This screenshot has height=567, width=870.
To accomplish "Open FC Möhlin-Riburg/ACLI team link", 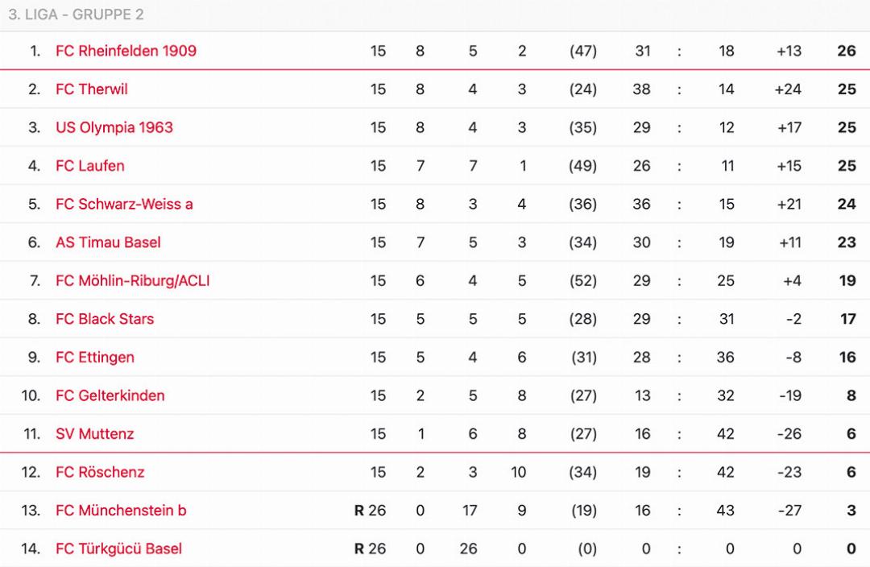I will 132,281.
